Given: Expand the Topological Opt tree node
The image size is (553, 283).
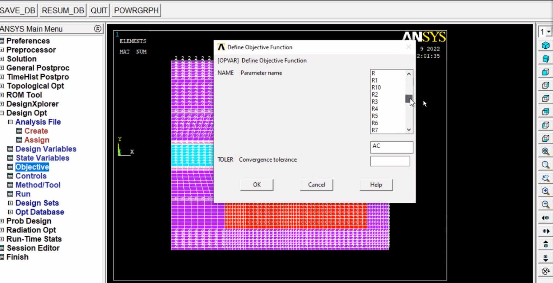Looking at the screenshot, I should pos(2,86).
